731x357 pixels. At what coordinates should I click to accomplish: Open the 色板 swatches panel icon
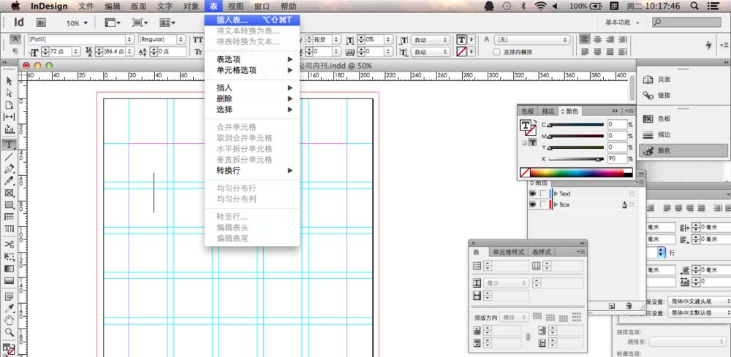click(x=664, y=118)
